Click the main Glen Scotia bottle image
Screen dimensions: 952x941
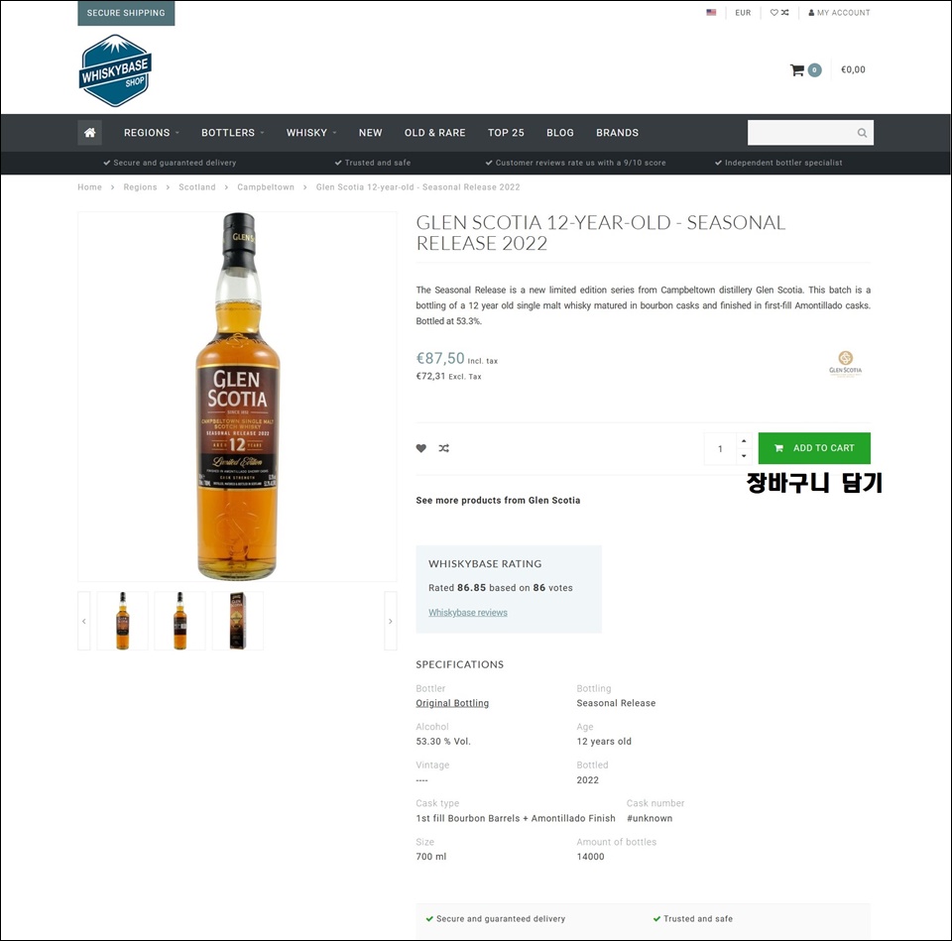click(237, 397)
